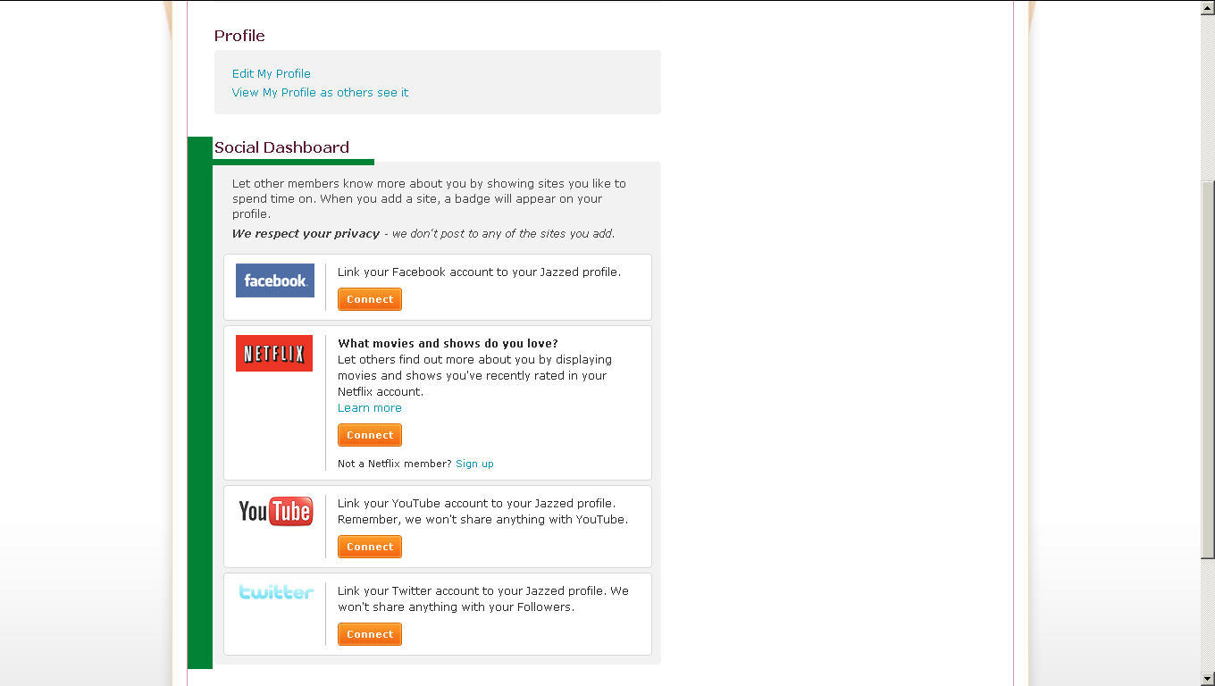Follow the Netflix Sign up link

[474, 464]
